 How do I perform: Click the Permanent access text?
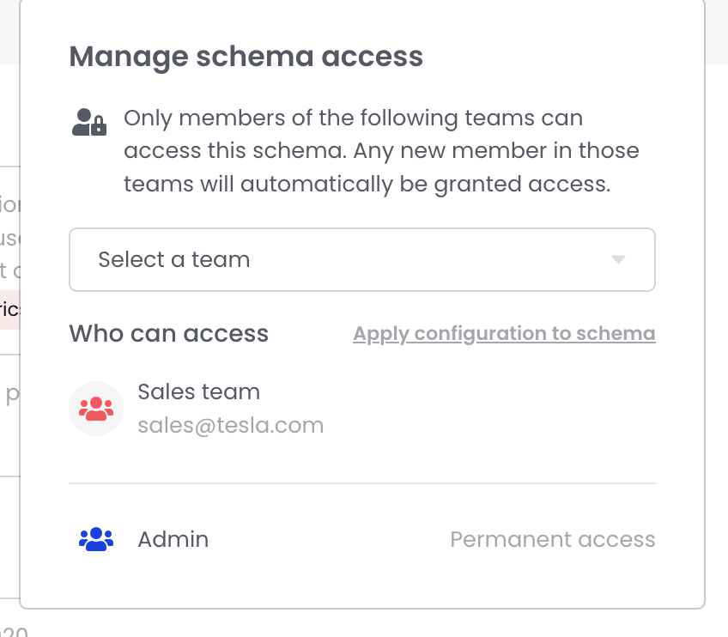pos(552,539)
